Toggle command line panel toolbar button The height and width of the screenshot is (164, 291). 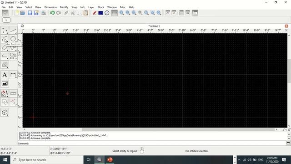pos(195,13)
